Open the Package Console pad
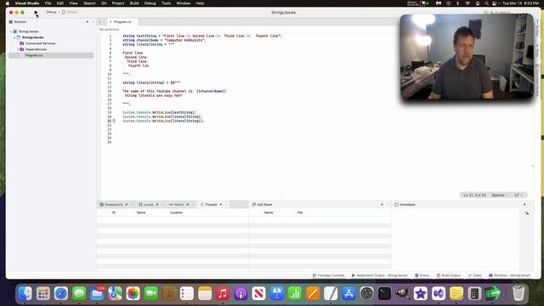 click(328, 275)
